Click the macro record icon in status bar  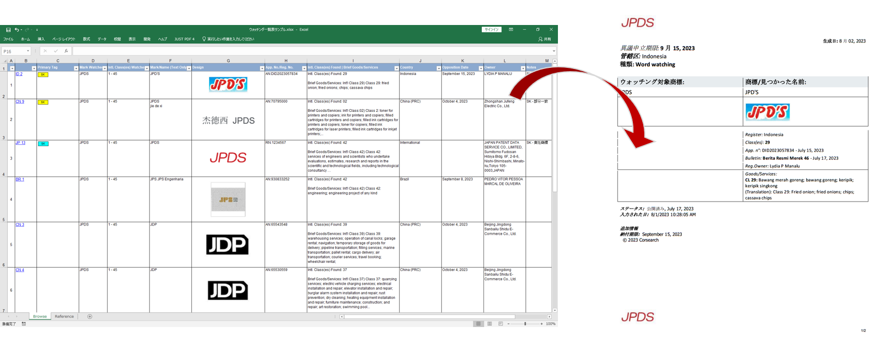24,324
